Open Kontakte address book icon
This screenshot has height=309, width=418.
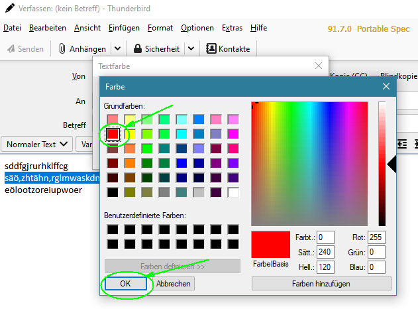coord(211,49)
